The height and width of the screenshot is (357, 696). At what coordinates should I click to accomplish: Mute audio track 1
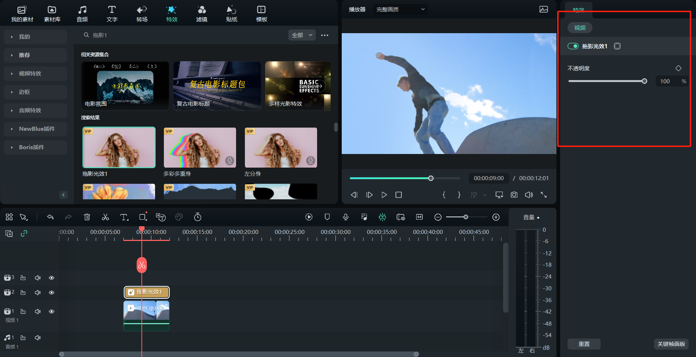coord(38,337)
